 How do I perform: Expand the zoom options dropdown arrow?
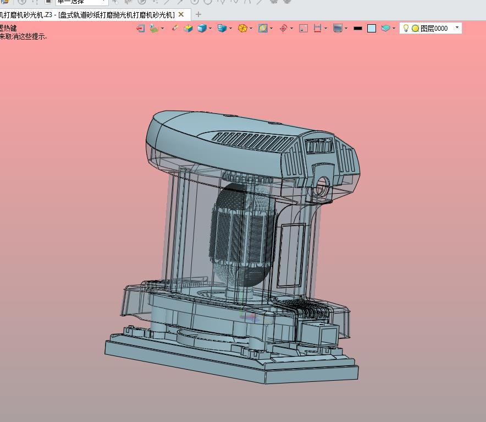(272, 29)
